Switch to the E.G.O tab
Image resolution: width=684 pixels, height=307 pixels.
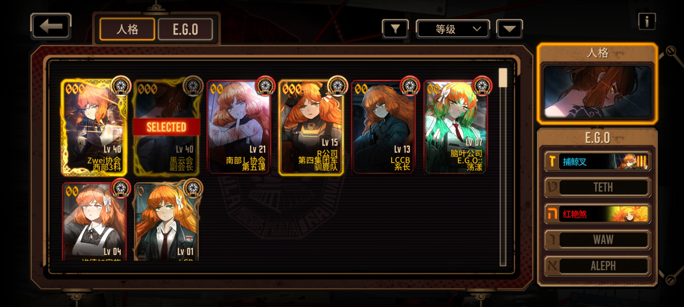pyautogui.click(x=185, y=29)
